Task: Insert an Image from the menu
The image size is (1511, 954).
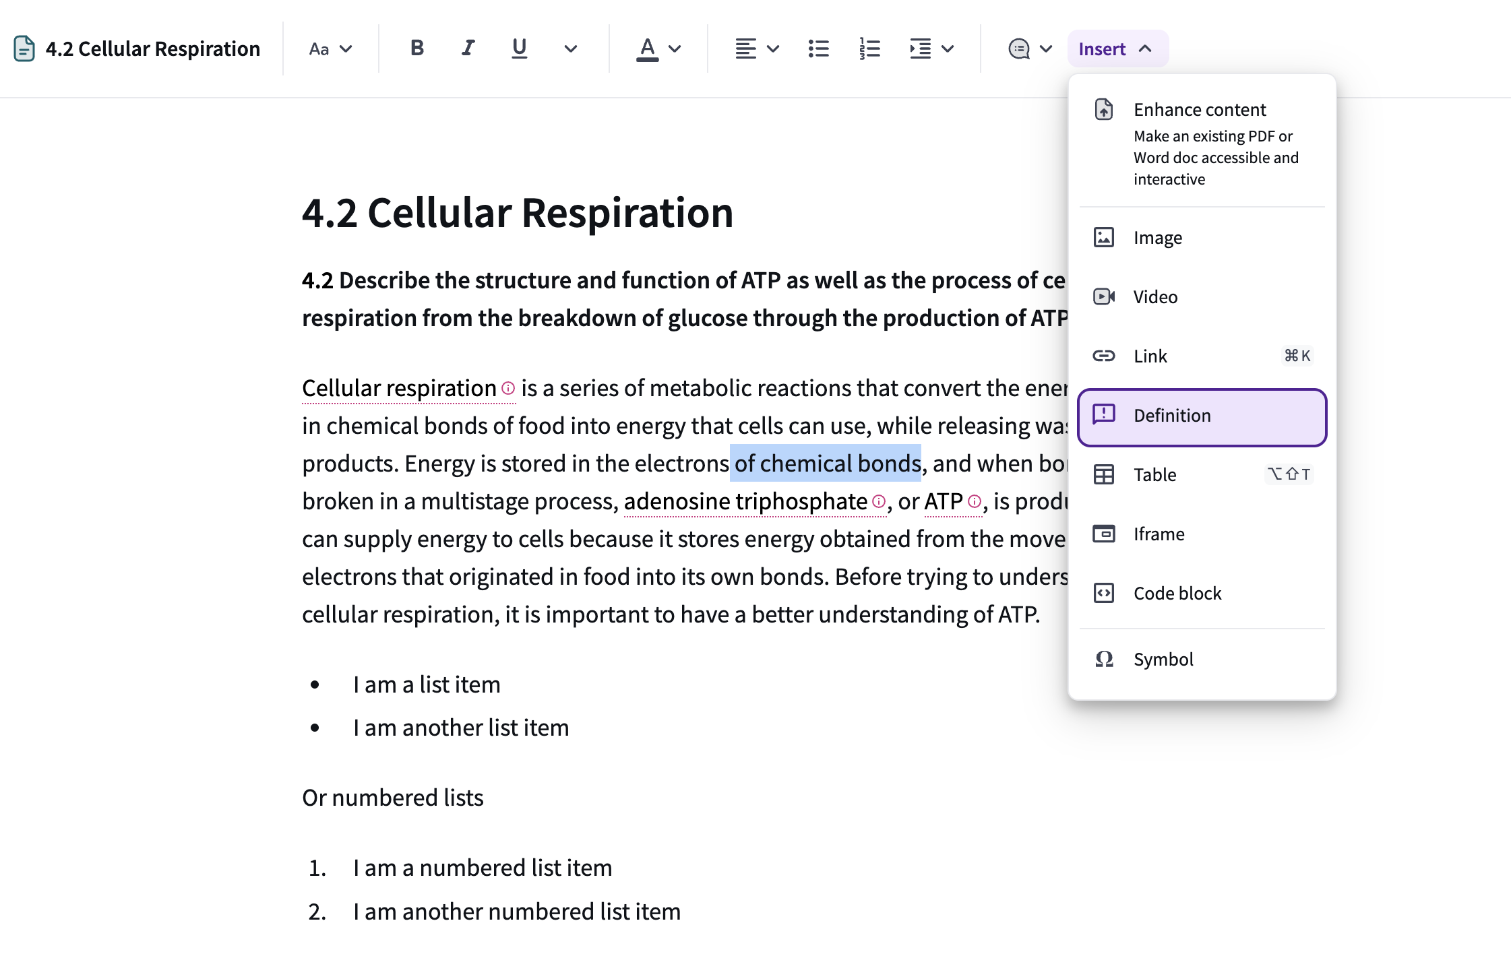Action: [x=1202, y=237]
